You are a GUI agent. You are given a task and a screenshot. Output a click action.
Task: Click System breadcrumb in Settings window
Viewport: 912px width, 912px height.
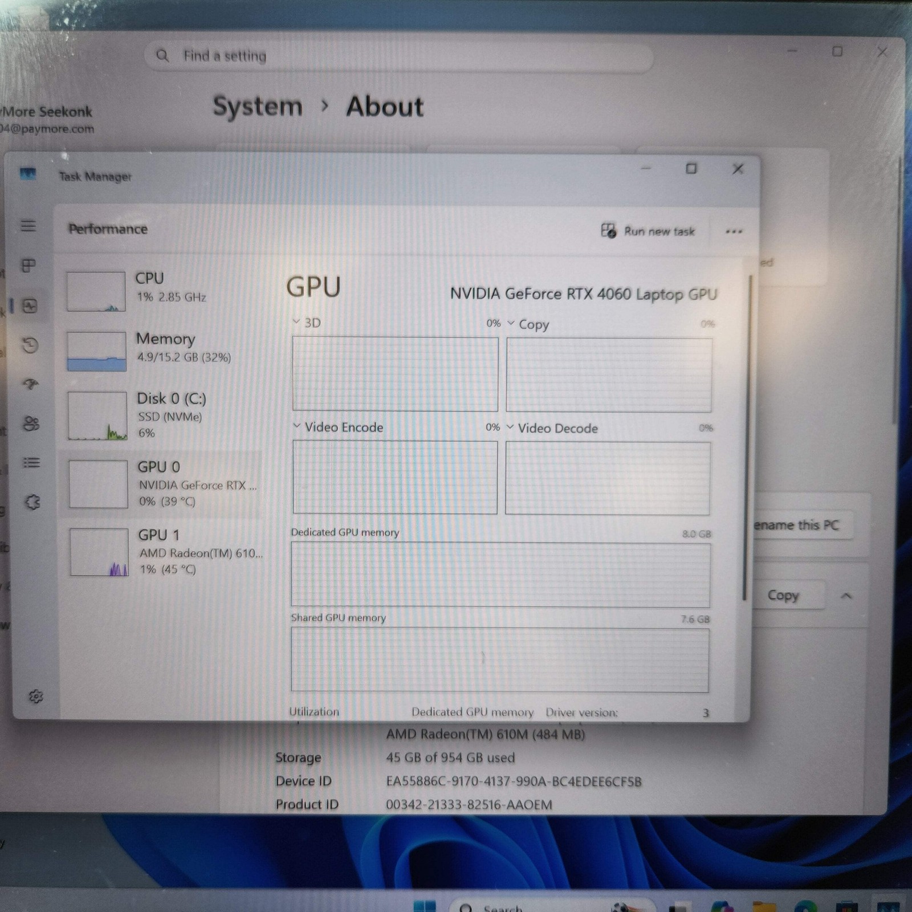pos(258,106)
